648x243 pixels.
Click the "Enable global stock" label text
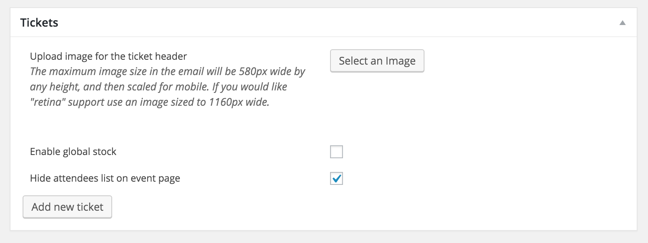point(73,152)
